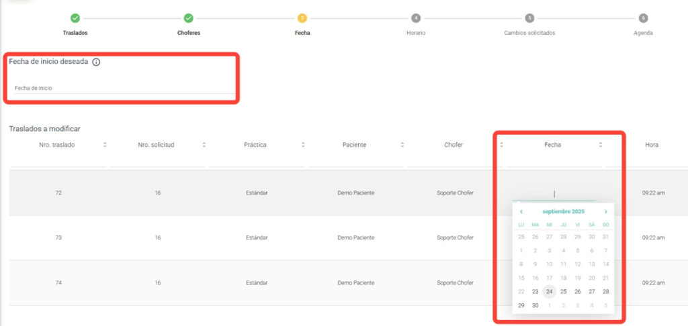The height and width of the screenshot is (326, 688).
Task: Sort table by Nro. traslado column
Action: pyautogui.click(x=105, y=145)
